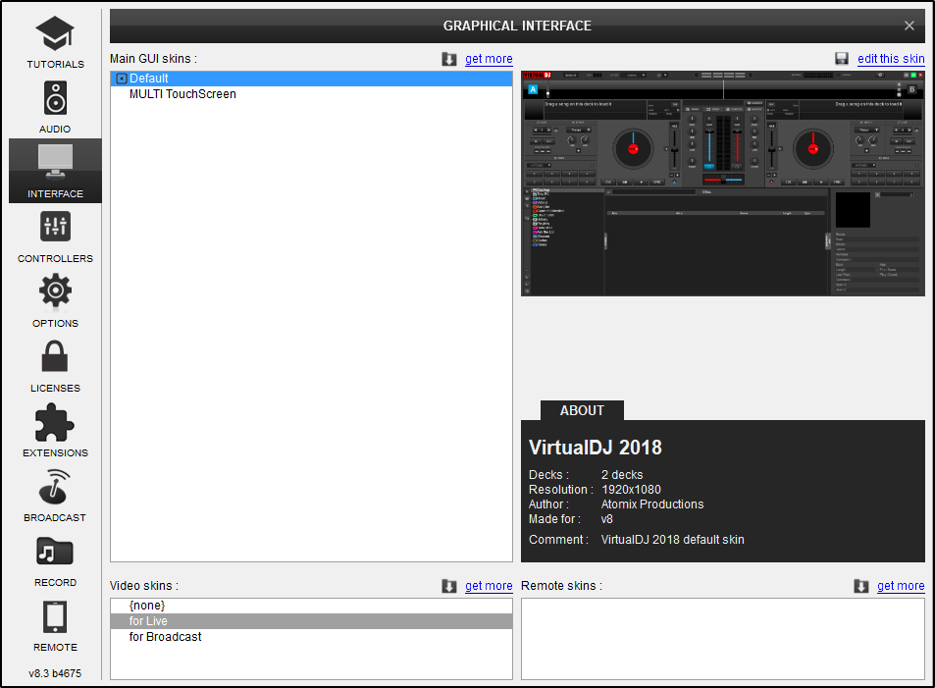This screenshot has width=935, height=688.
Task: Open the Remote phone icon
Action: pos(55,616)
